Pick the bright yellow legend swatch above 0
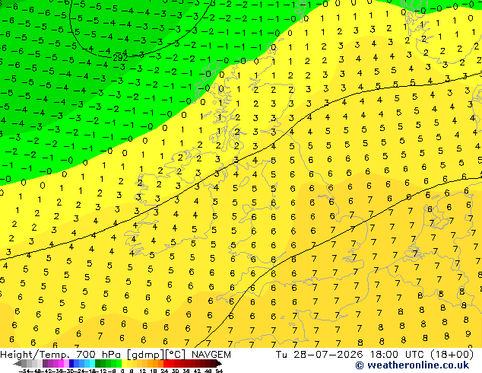 [x=125, y=364]
